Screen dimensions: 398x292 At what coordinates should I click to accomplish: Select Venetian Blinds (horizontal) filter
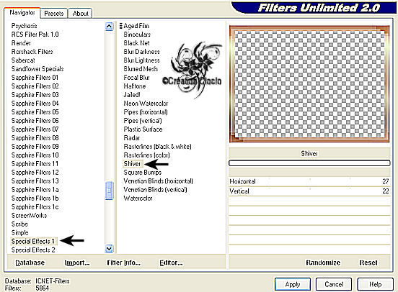[158, 181]
